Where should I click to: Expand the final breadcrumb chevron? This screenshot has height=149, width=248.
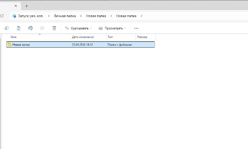point(141,16)
